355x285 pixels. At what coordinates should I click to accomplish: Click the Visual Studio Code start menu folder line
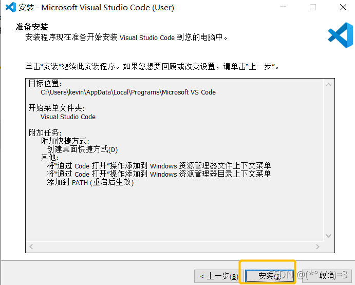pos(68,117)
